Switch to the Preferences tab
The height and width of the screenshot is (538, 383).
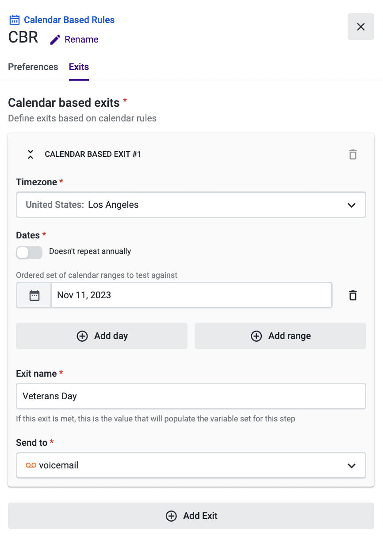click(33, 67)
